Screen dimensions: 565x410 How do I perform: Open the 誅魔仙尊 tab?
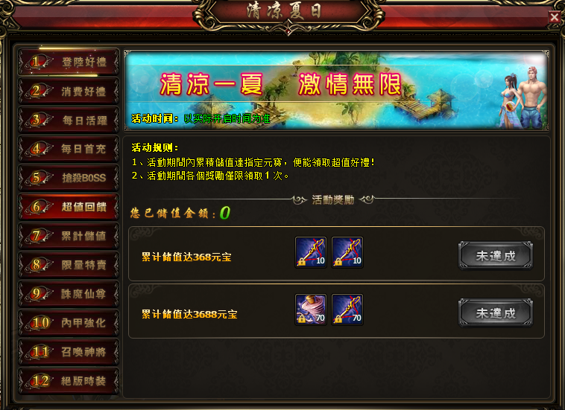click(69, 294)
